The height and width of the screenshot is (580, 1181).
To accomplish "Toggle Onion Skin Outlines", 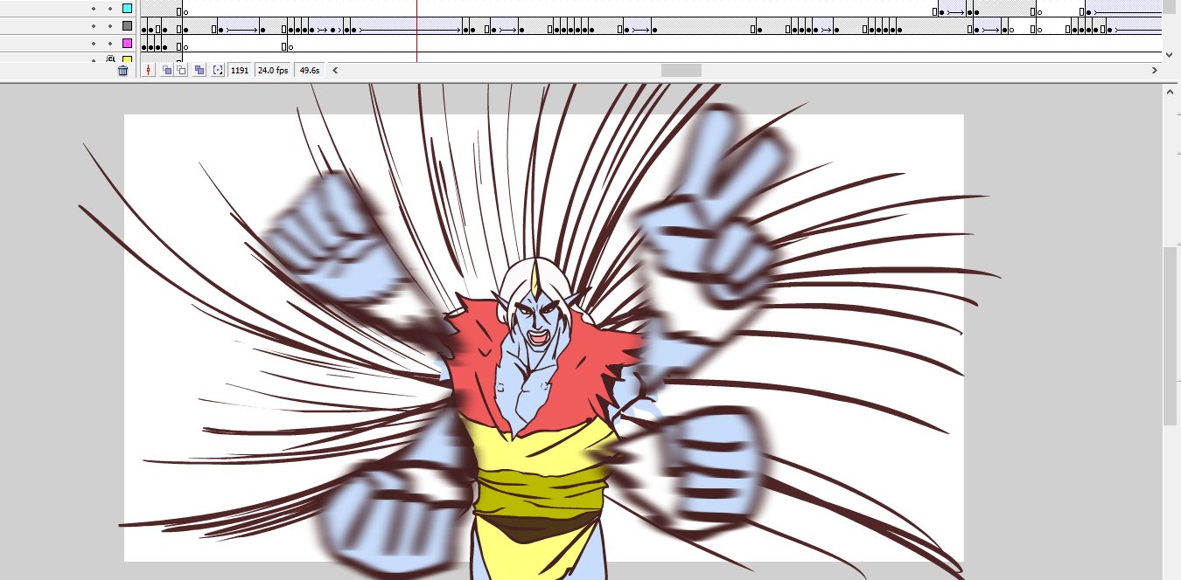I will [x=181, y=70].
